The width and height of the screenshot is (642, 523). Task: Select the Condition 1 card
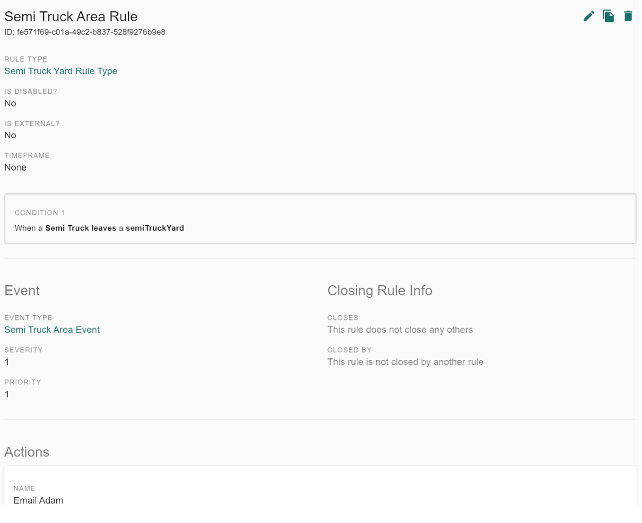point(320,219)
